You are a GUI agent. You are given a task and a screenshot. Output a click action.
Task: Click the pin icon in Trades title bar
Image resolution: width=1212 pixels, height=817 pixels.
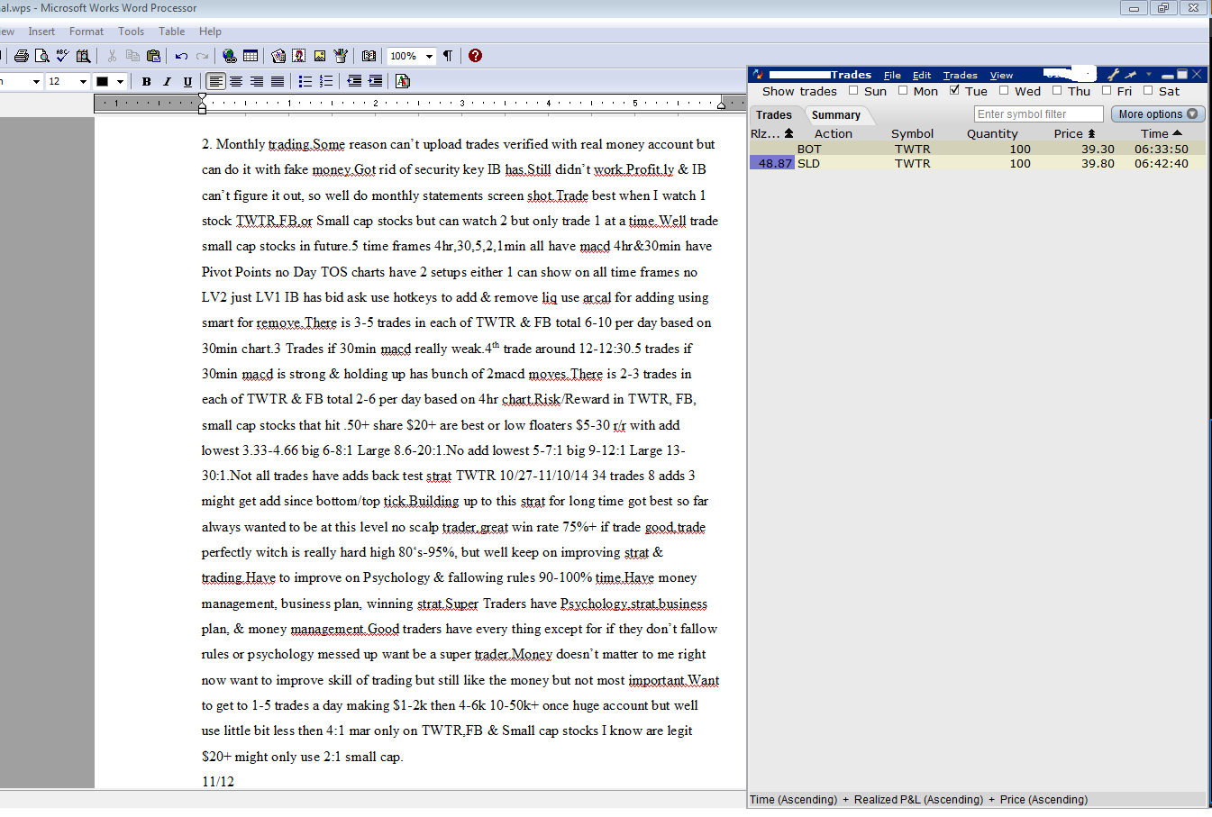(1131, 75)
